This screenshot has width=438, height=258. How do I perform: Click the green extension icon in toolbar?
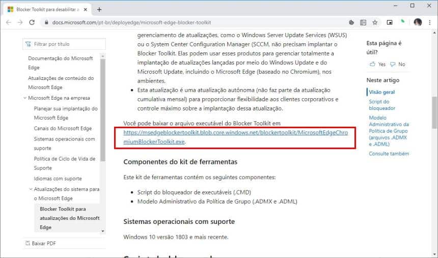click(402, 21)
